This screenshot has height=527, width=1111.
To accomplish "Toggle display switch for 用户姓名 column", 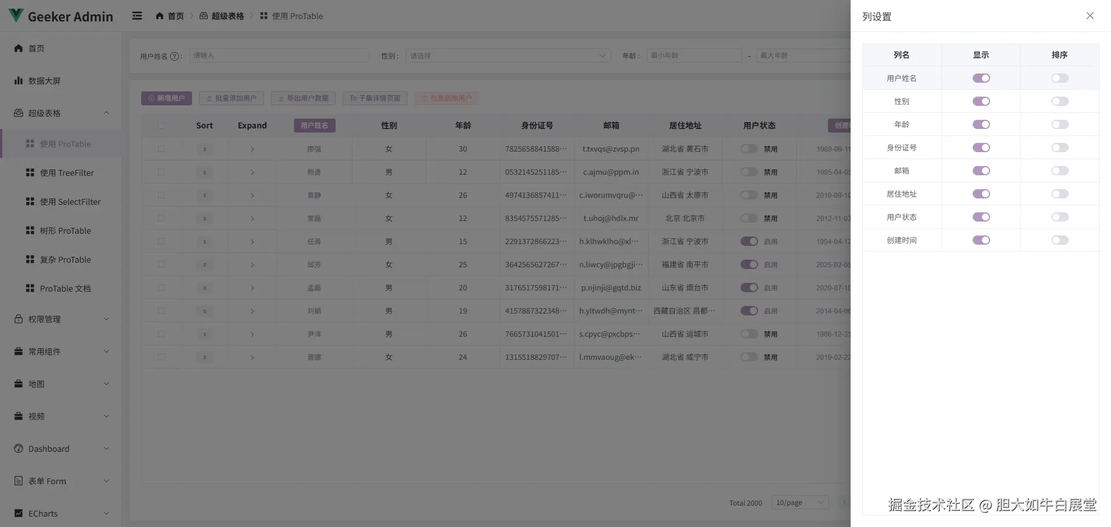I will (x=981, y=78).
